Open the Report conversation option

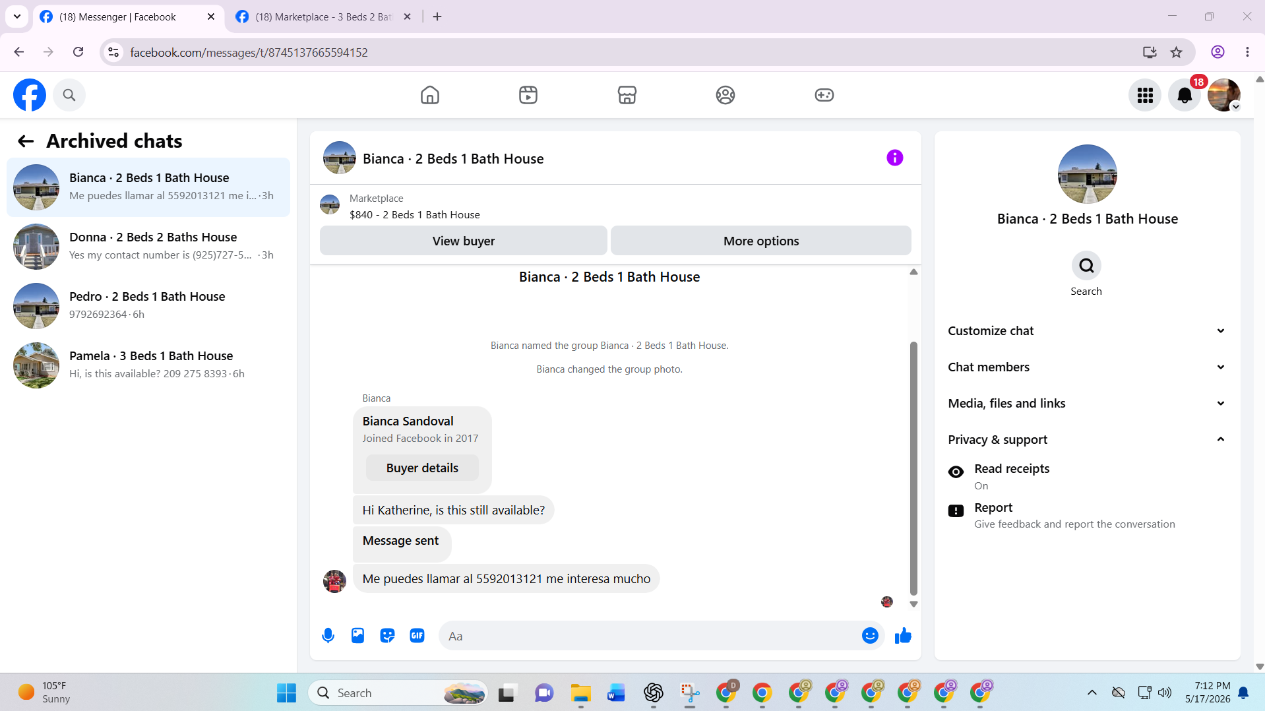(1087, 516)
